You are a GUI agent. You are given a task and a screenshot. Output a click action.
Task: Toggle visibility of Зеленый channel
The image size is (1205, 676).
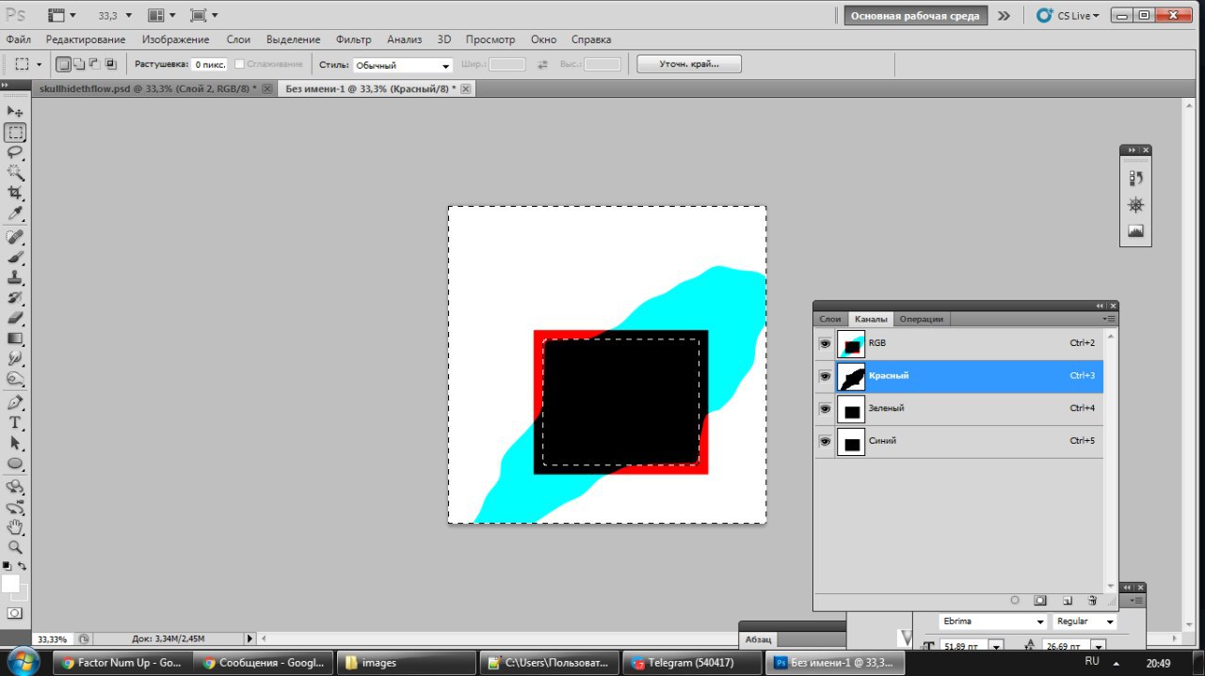click(825, 409)
